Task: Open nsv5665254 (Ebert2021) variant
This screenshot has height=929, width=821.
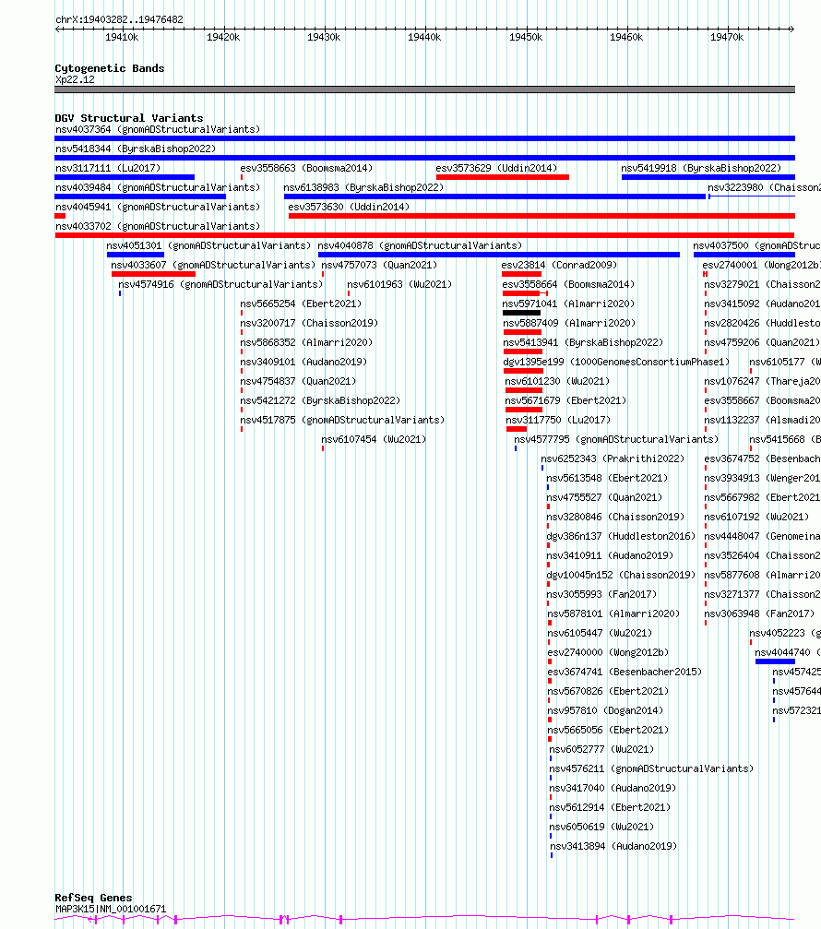Action: click(301, 304)
